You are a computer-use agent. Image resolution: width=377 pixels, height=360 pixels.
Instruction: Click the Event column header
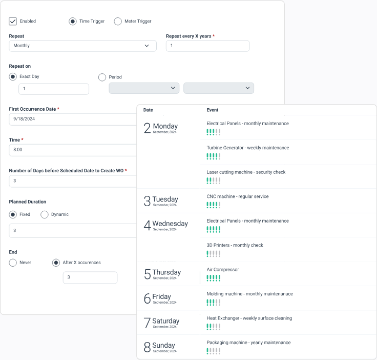pos(213,110)
